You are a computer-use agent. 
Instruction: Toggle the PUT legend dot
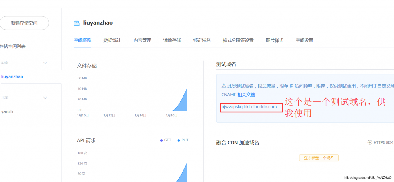click(x=179, y=140)
